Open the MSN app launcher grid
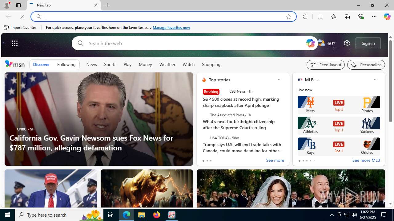 [15, 43]
